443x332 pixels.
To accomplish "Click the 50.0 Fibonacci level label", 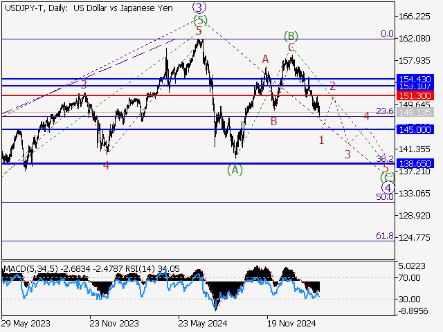I will tap(385, 196).
